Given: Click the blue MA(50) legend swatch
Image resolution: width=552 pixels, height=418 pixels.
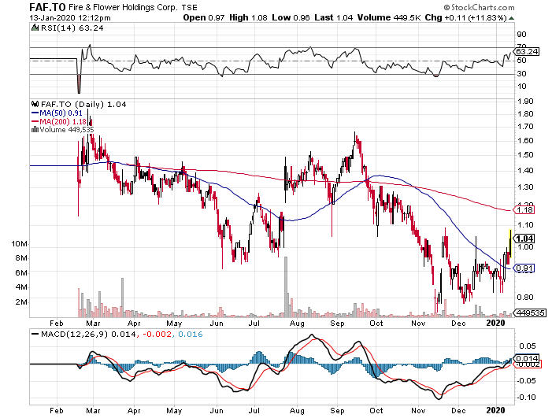Looking at the screenshot, I should coord(34,112).
